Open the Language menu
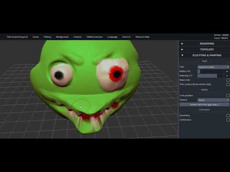Image resolution: width=230 pixels, height=172 pixels. click(112, 37)
